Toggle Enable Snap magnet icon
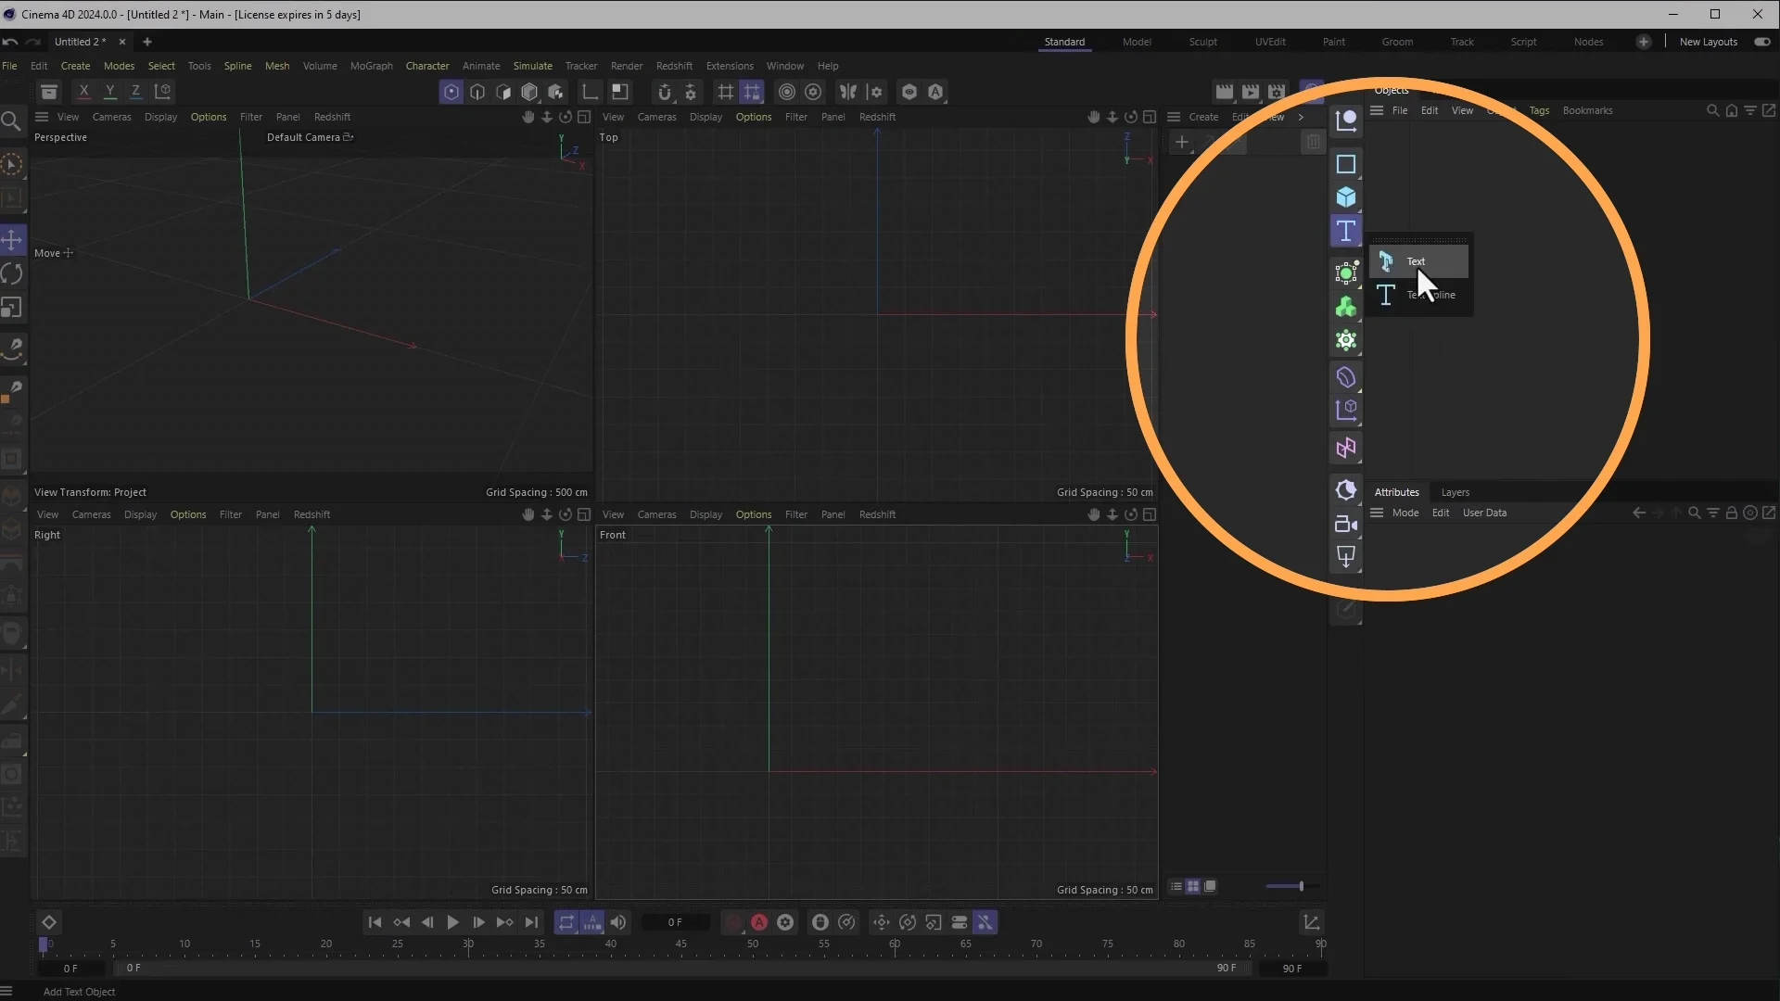This screenshot has height=1001, width=1780. pos(664,92)
